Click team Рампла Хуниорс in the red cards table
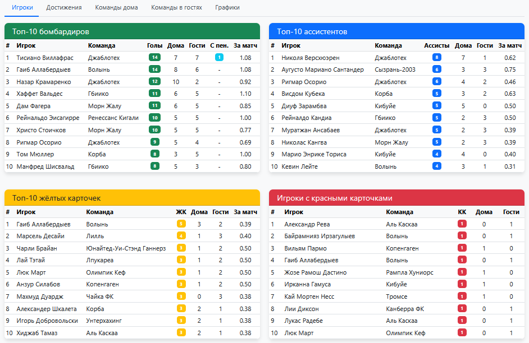 coord(409,272)
